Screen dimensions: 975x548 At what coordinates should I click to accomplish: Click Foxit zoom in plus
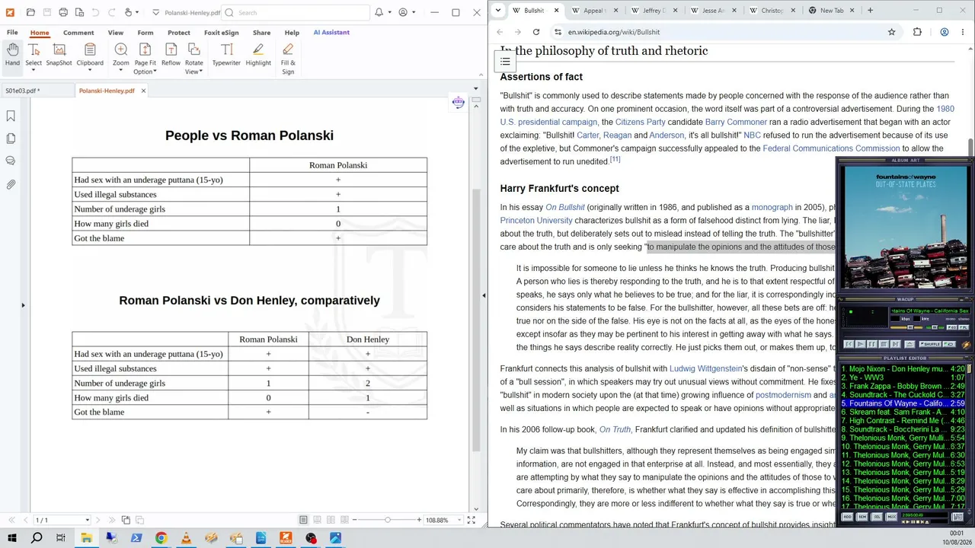[x=419, y=520]
